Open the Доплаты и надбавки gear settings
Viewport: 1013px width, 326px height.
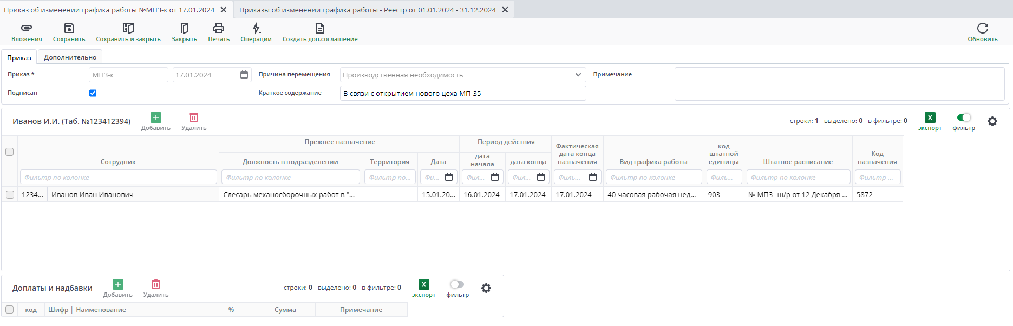486,288
